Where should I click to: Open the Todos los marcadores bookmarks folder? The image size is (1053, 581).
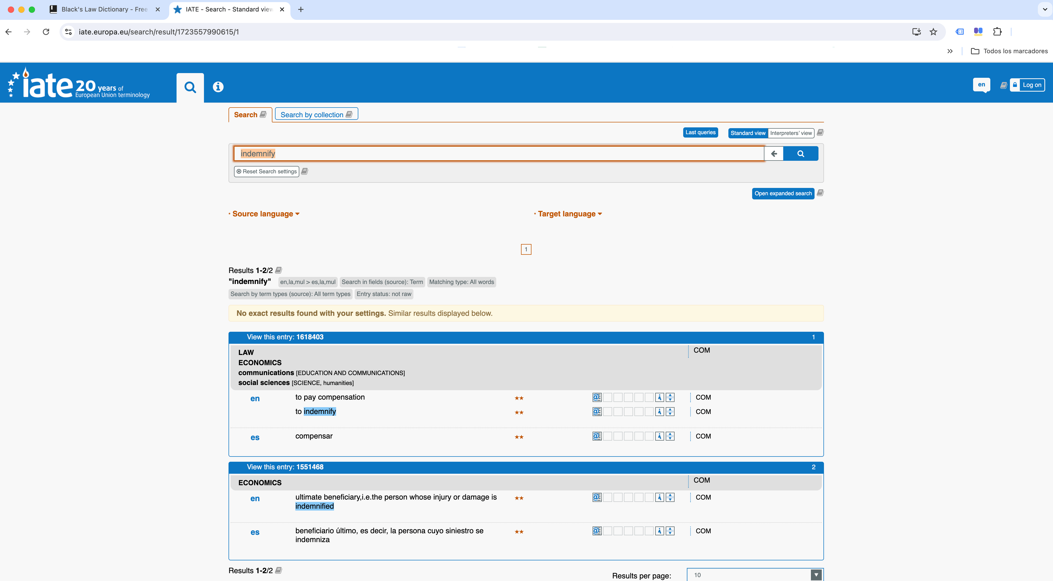click(1009, 51)
